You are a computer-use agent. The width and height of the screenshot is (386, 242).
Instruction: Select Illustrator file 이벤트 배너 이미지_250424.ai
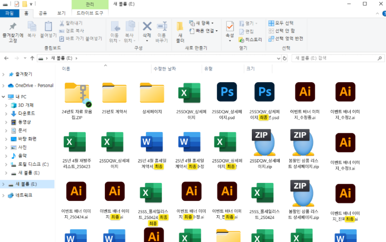tap(76, 191)
